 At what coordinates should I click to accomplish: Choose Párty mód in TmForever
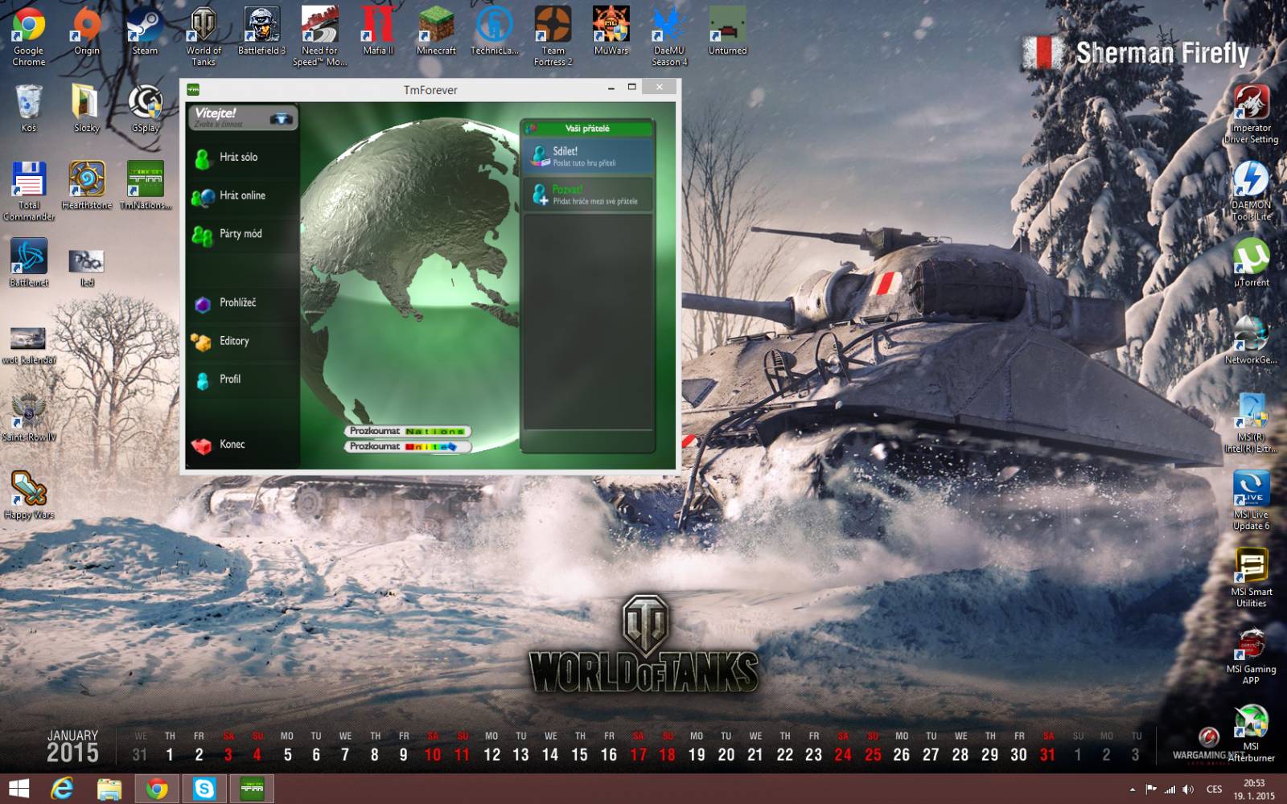point(243,234)
